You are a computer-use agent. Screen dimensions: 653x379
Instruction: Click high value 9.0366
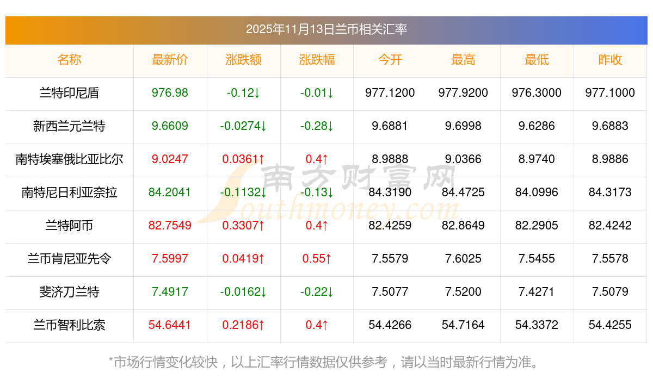[463, 159]
